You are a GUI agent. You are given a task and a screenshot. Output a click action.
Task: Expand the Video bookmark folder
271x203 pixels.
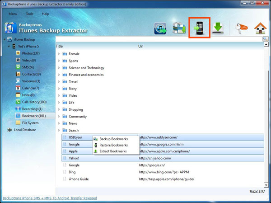pyautogui.click(x=59, y=95)
